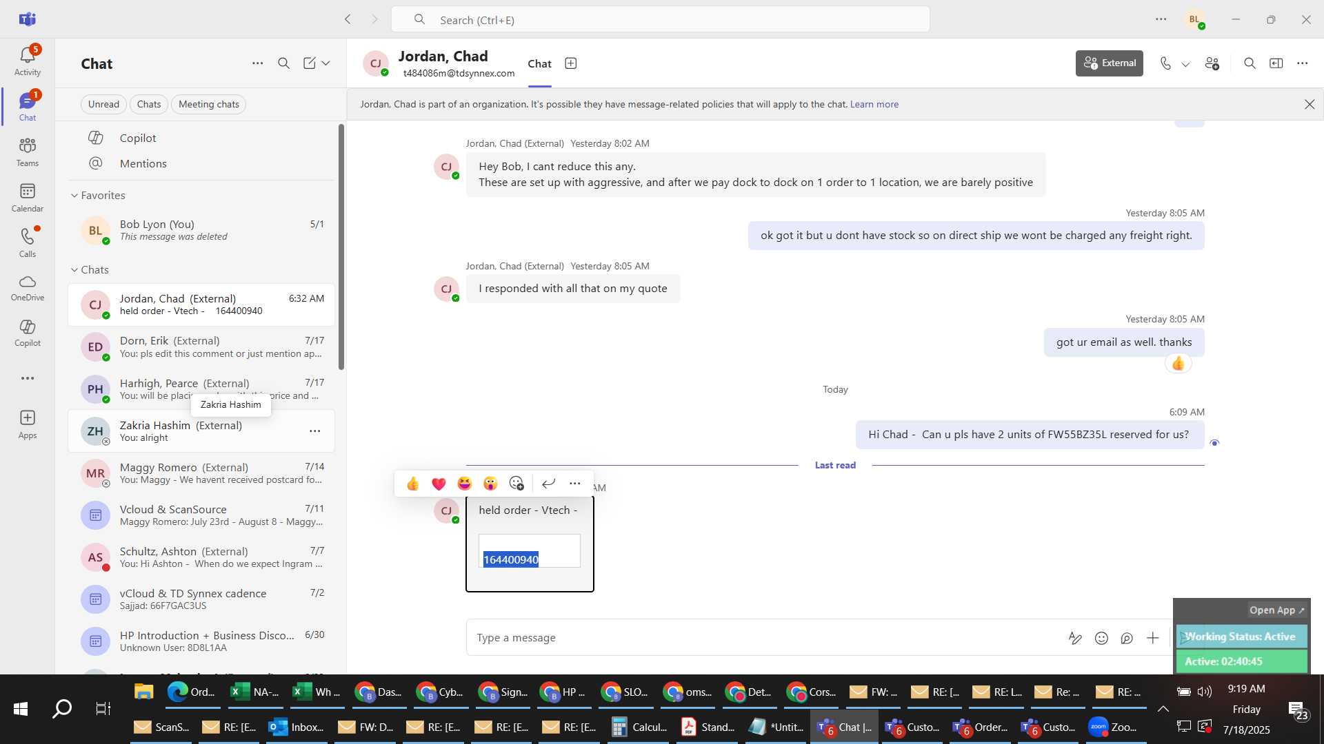React with heart emoji
The height and width of the screenshot is (744, 1324).
(439, 484)
